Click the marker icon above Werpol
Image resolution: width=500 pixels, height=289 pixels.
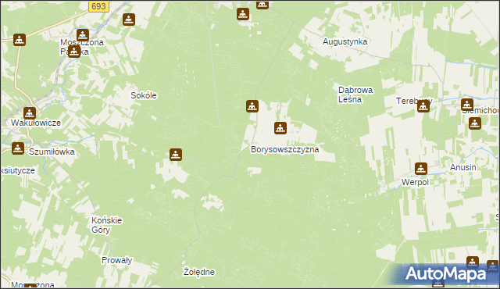pyautogui.click(x=421, y=169)
